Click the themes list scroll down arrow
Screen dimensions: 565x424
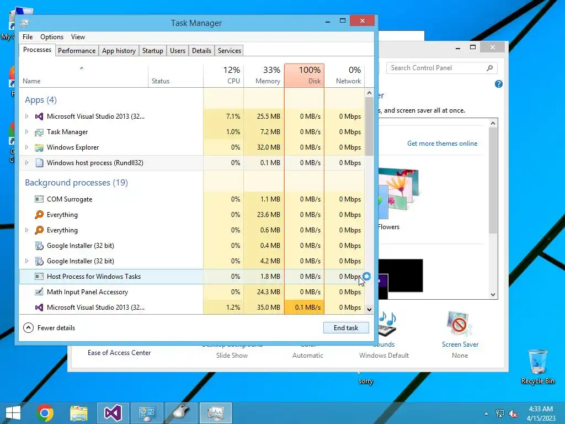[493, 295]
